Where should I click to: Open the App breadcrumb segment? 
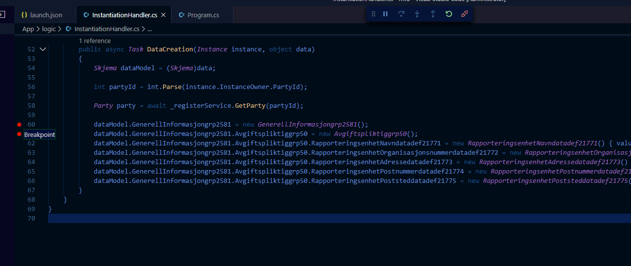(28, 29)
